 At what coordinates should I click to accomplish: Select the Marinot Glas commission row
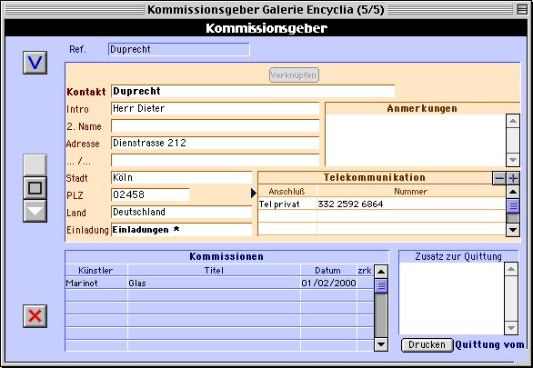pyautogui.click(x=219, y=283)
